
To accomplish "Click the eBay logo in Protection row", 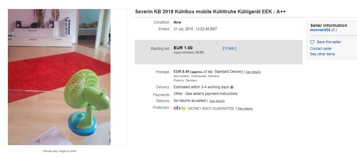I will (x=180, y=108).
